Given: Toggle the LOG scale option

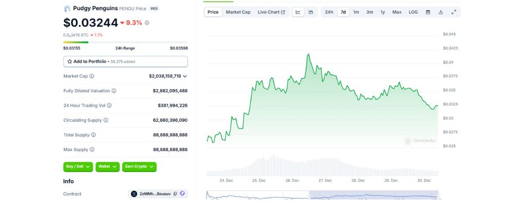Looking at the screenshot, I should (x=413, y=12).
